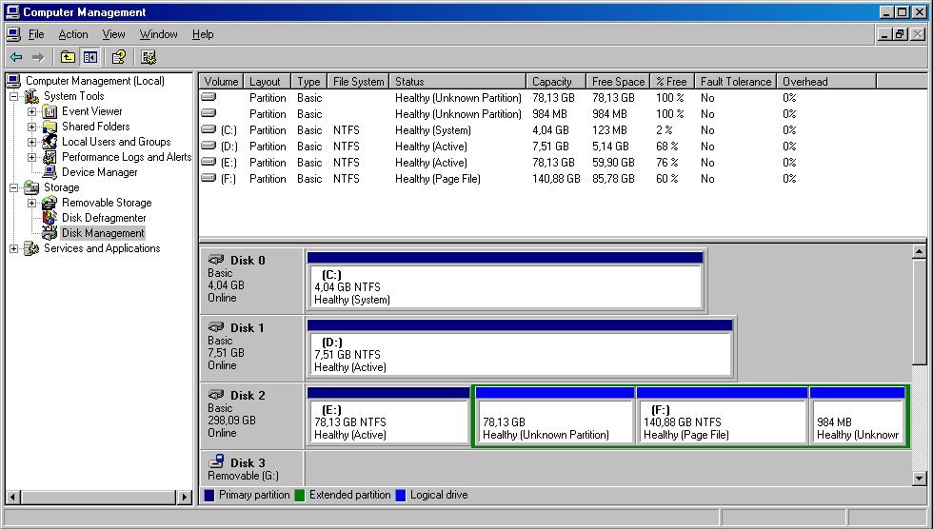Select Device Manager in the tree

coord(98,172)
